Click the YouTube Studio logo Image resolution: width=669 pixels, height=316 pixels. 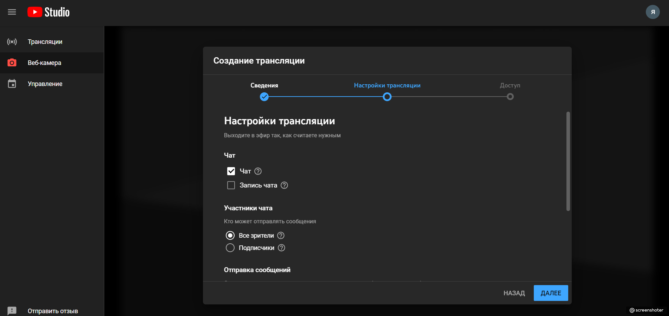pyautogui.click(x=48, y=12)
